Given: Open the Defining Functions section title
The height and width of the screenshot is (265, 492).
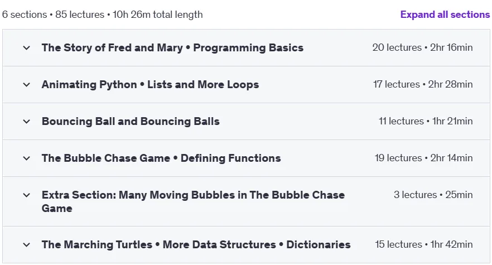Looking at the screenshot, I should pos(161,158).
